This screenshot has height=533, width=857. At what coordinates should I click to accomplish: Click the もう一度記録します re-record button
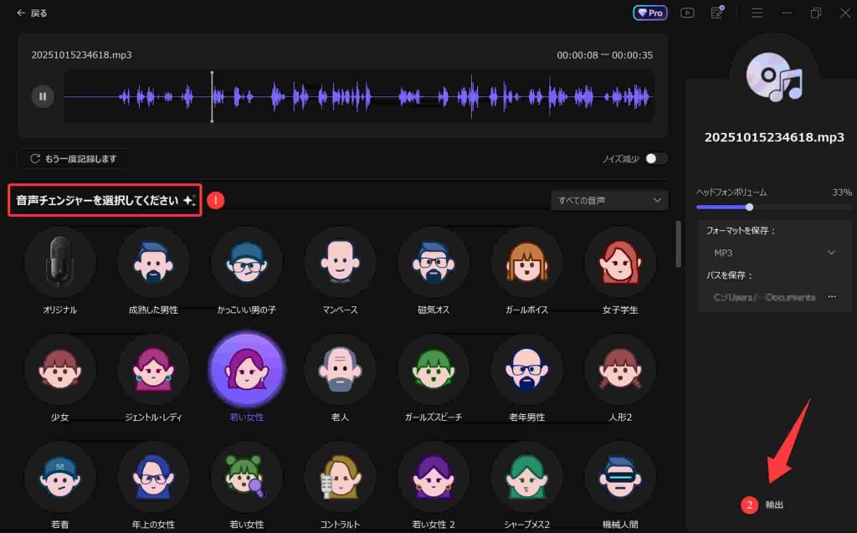click(x=74, y=158)
